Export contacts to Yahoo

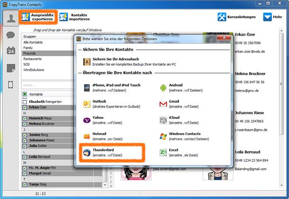[103, 120]
